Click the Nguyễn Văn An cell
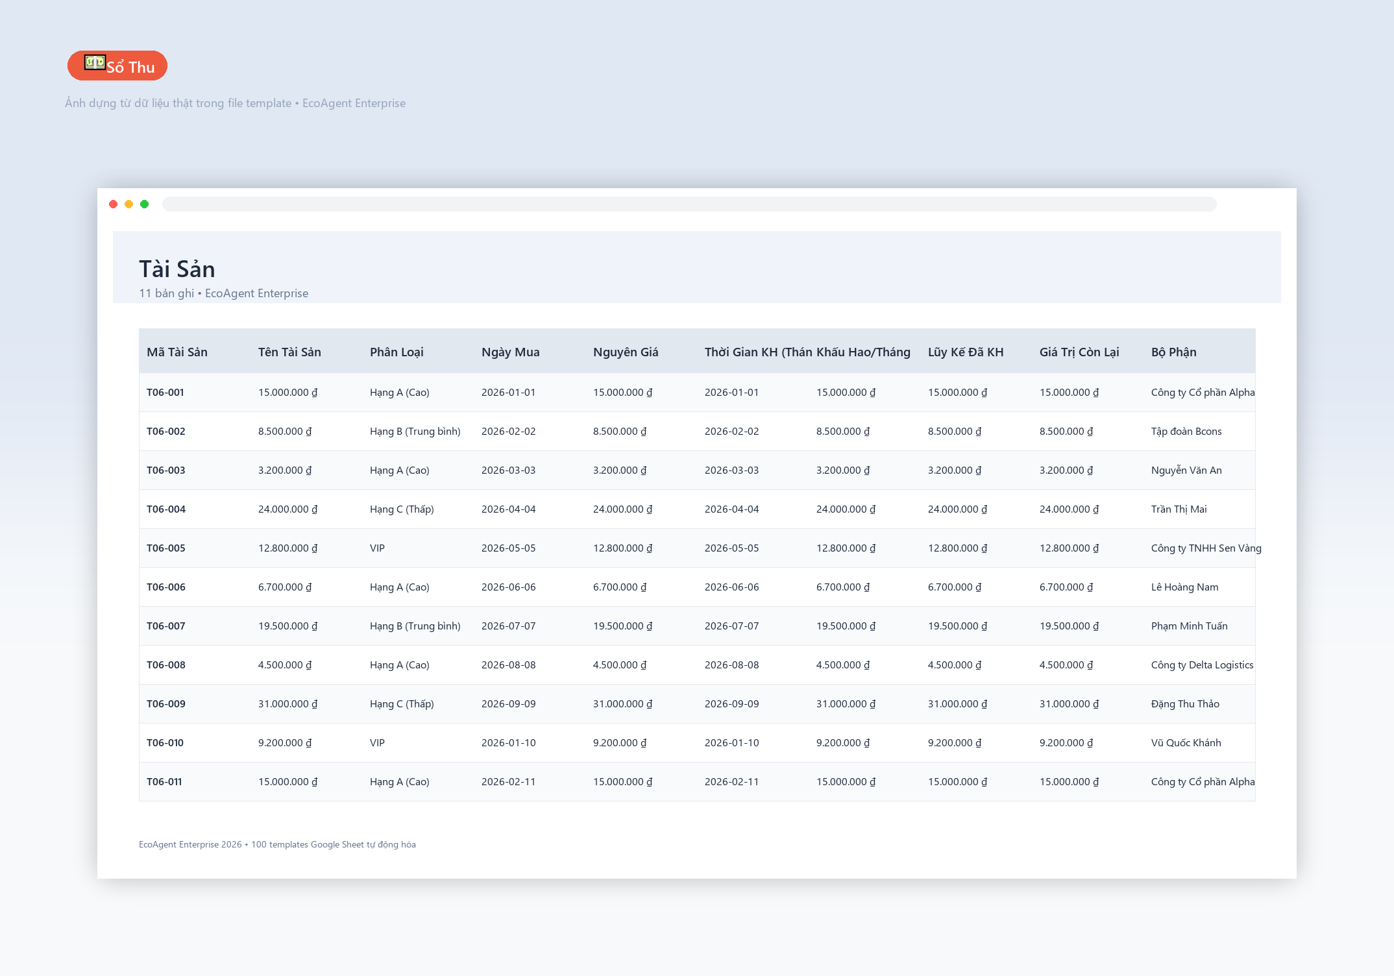Screen dimensions: 1394x976 [x=1186, y=470]
